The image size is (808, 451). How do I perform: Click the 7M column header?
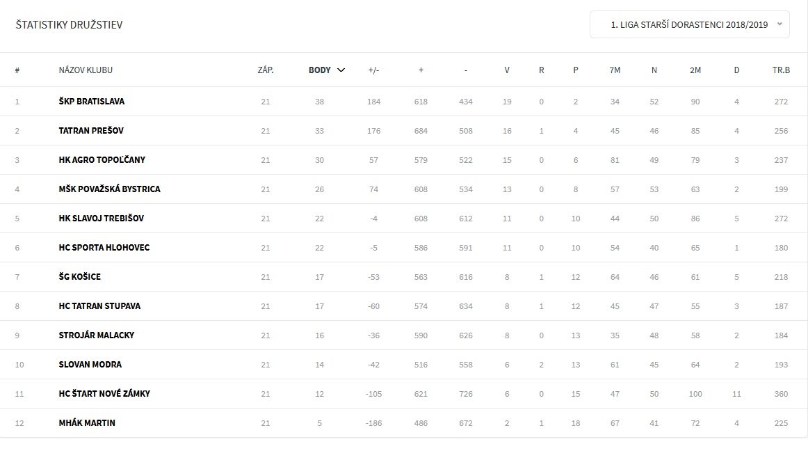pos(614,70)
